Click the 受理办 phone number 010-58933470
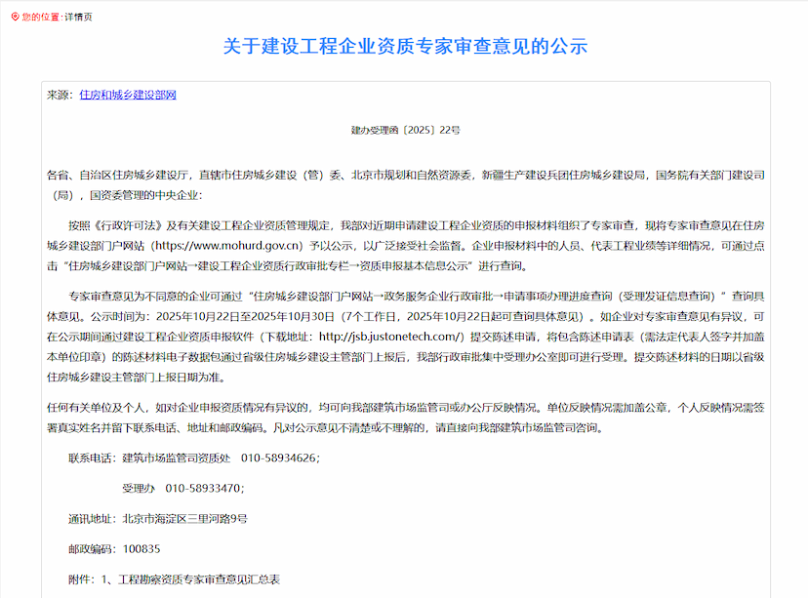 click(x=203, y=488)
